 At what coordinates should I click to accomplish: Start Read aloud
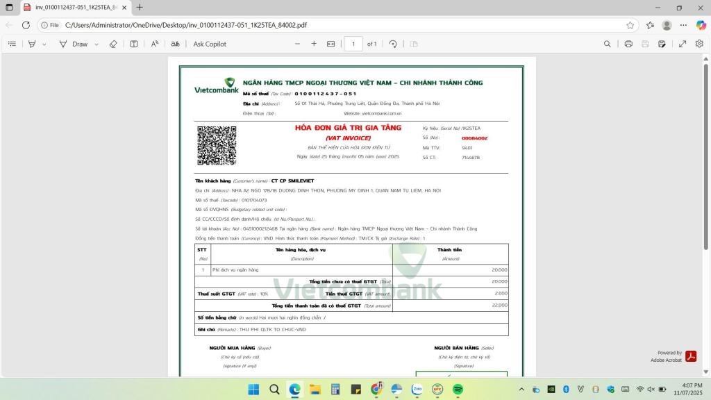[155, 44]
